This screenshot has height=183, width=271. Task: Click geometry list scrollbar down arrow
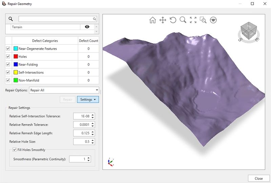tap(97, 31)
